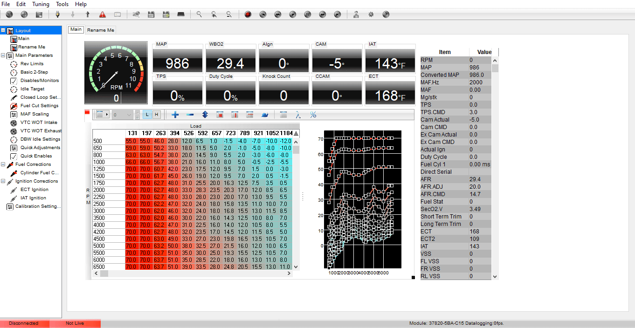Click the blue minus decrease icon
The height and width of the screenshot is (328, 635).
point(190,114)
